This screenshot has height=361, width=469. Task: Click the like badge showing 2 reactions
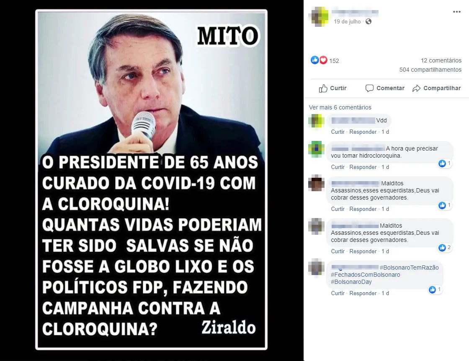pyautogui.click(x=445, y=247)
